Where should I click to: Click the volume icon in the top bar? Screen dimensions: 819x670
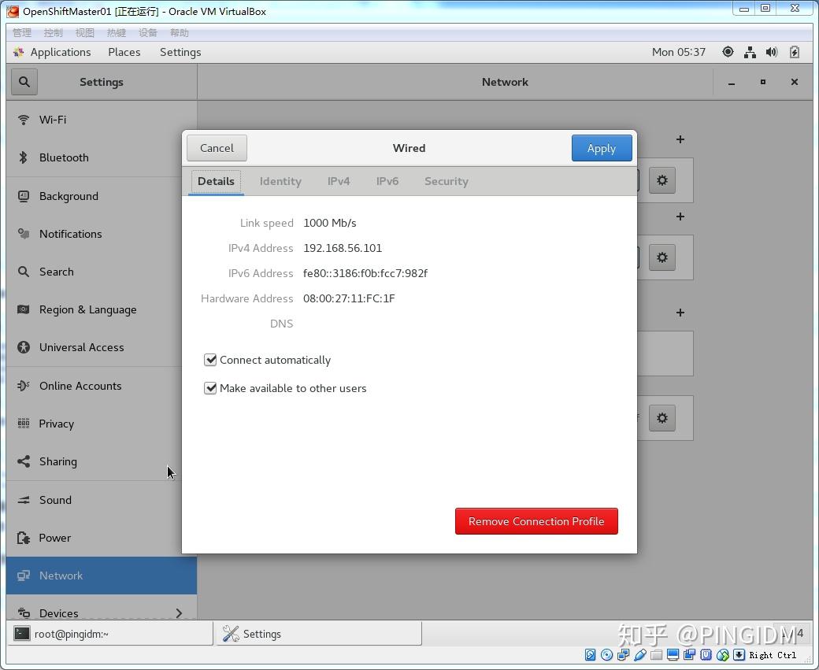(771, 52)
